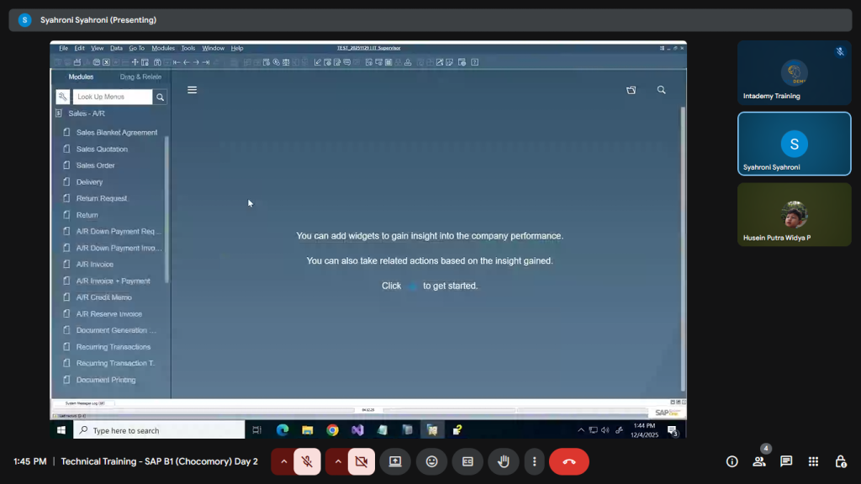
Task: Toggle the muted microphone button
Action: click(307, 461)
